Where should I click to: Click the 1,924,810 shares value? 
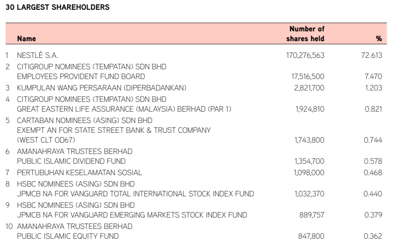[310, 109]
